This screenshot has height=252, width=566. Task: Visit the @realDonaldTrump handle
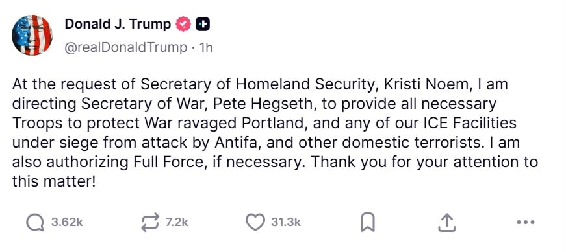(x=126, y=47)
